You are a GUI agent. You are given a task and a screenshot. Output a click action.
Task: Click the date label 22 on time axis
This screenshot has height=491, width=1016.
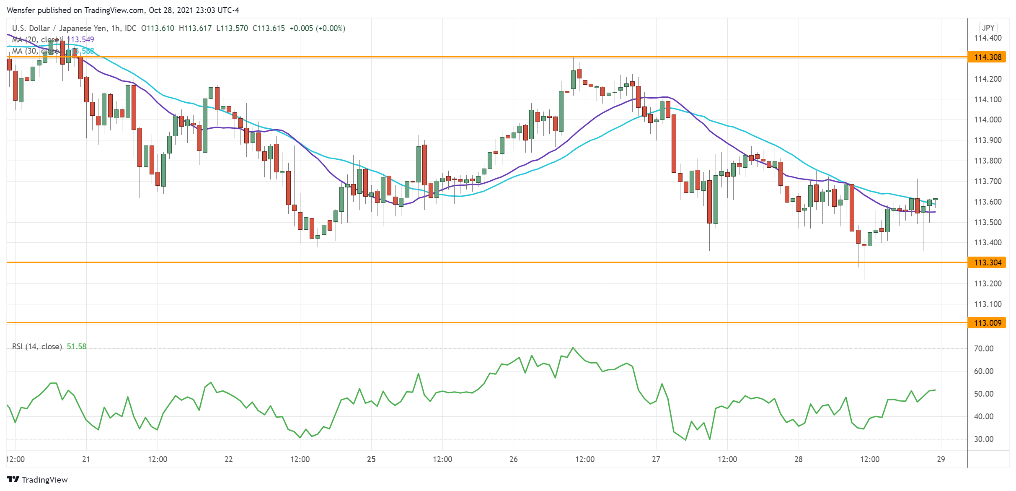pyautogui.click(x=228, y=459)
